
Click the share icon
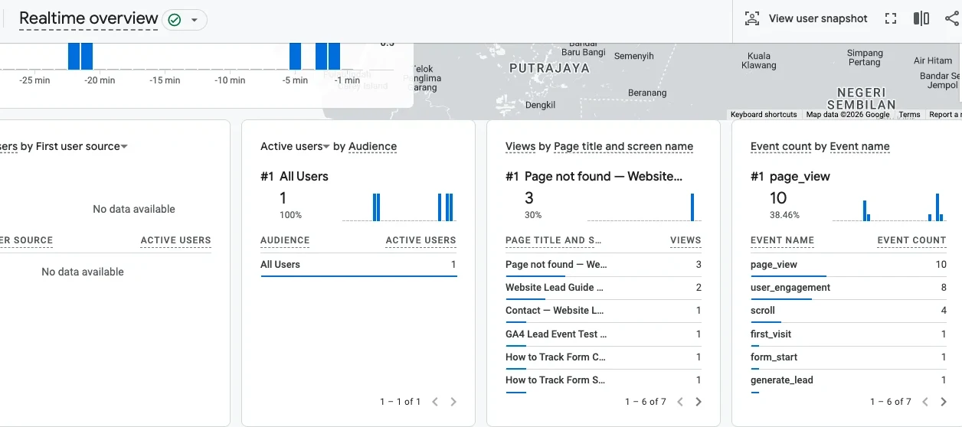tap(952, 18)
